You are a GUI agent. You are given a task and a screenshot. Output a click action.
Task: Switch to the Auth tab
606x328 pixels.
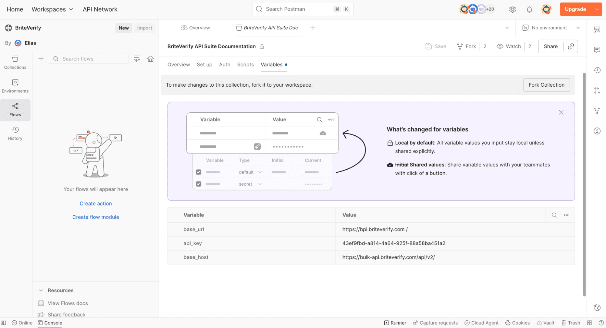point(225,65)
